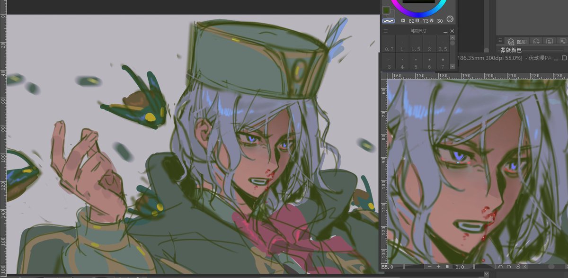Open the fourth palette tab icon

tap(562, 42)
